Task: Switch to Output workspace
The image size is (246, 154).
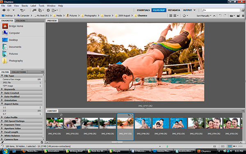Action: (x=187, y=10)
